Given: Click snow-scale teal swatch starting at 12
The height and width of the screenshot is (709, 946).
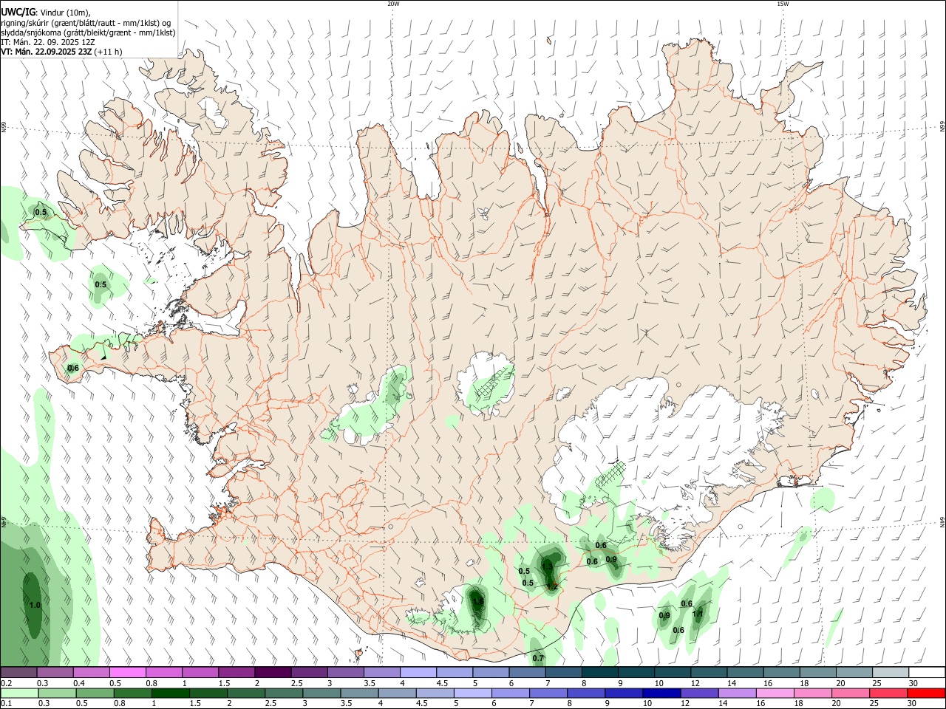Looking at the screenshot, I should (x=709, y=672).
